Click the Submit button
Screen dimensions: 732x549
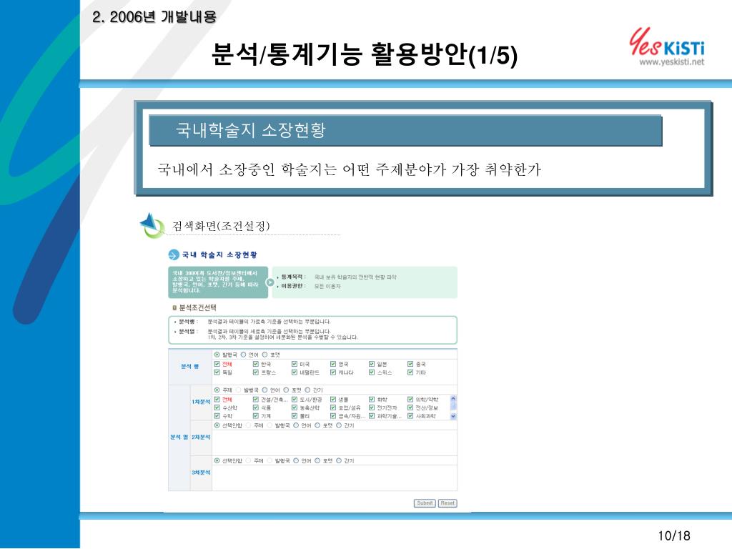pos(425,503)
